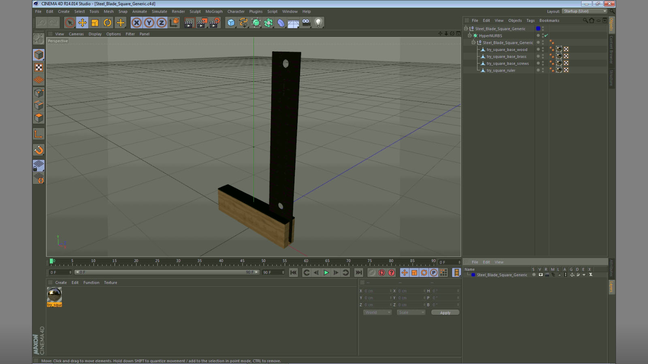Image resolution: width=648 pixels, height=364 pixels.
Task: Collapse the HyperNURBS tree node
Action: coord(470,36)
